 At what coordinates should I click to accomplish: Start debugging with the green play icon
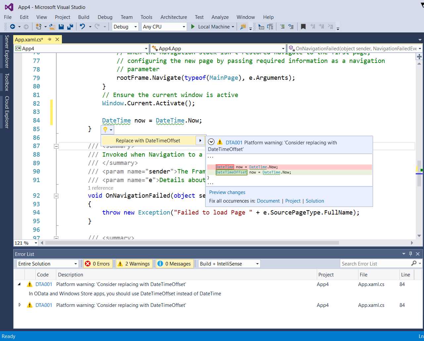pyautogui.click(x=193, y=26)
